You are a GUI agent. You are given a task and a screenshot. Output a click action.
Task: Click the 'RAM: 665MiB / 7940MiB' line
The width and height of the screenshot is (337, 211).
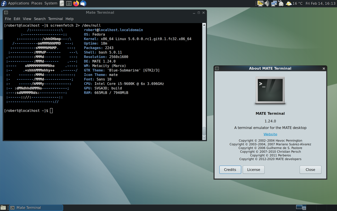(106, 93)
